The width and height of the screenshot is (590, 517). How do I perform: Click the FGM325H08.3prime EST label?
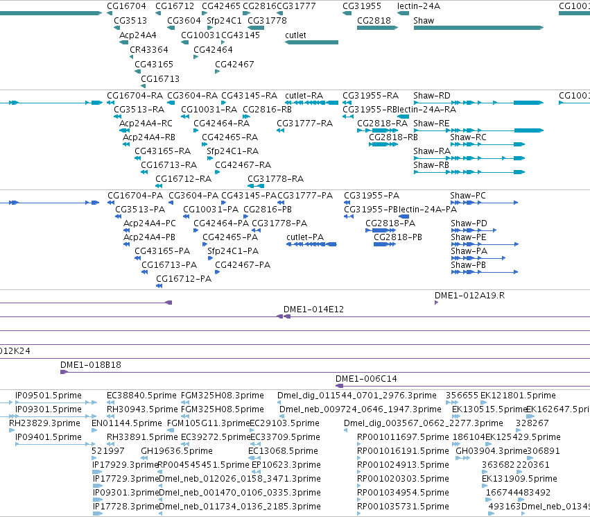(223, 396)
